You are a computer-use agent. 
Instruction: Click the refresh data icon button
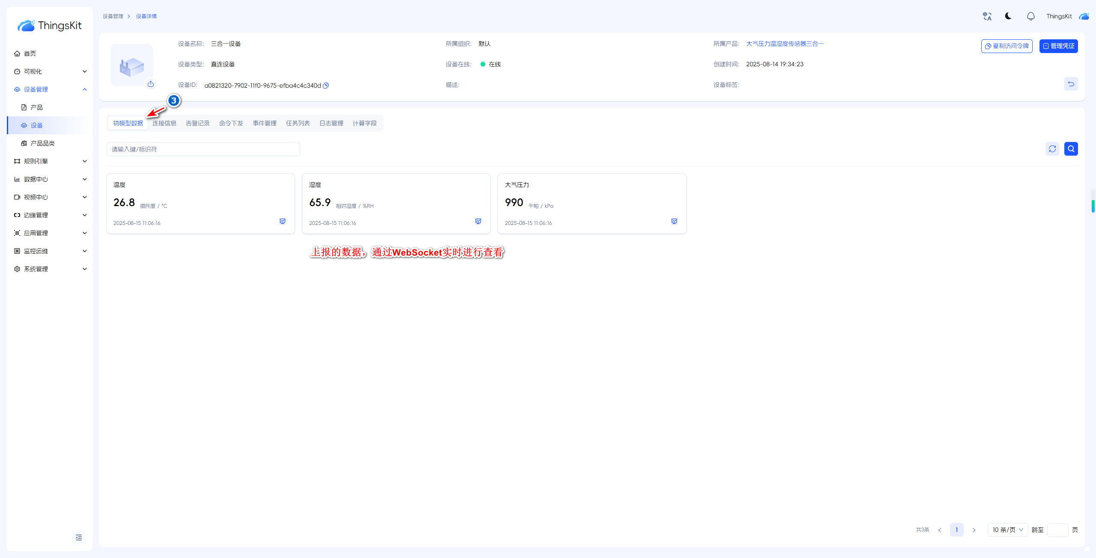tap(1052, 149)
